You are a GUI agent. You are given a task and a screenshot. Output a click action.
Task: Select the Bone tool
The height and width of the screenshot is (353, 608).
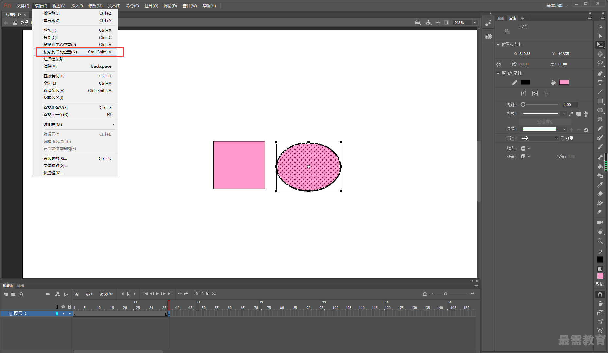(x=600, y=157)
